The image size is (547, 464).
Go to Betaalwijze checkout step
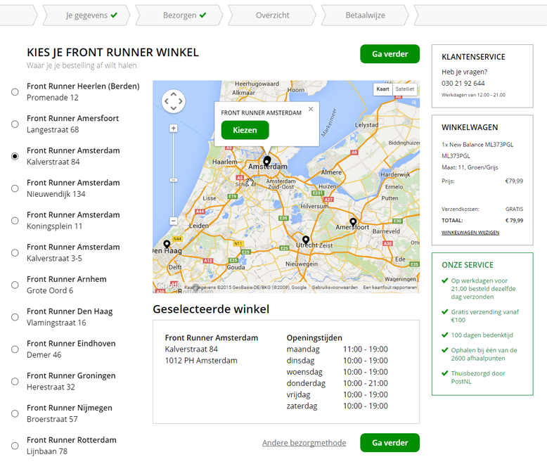pos(365,15)
